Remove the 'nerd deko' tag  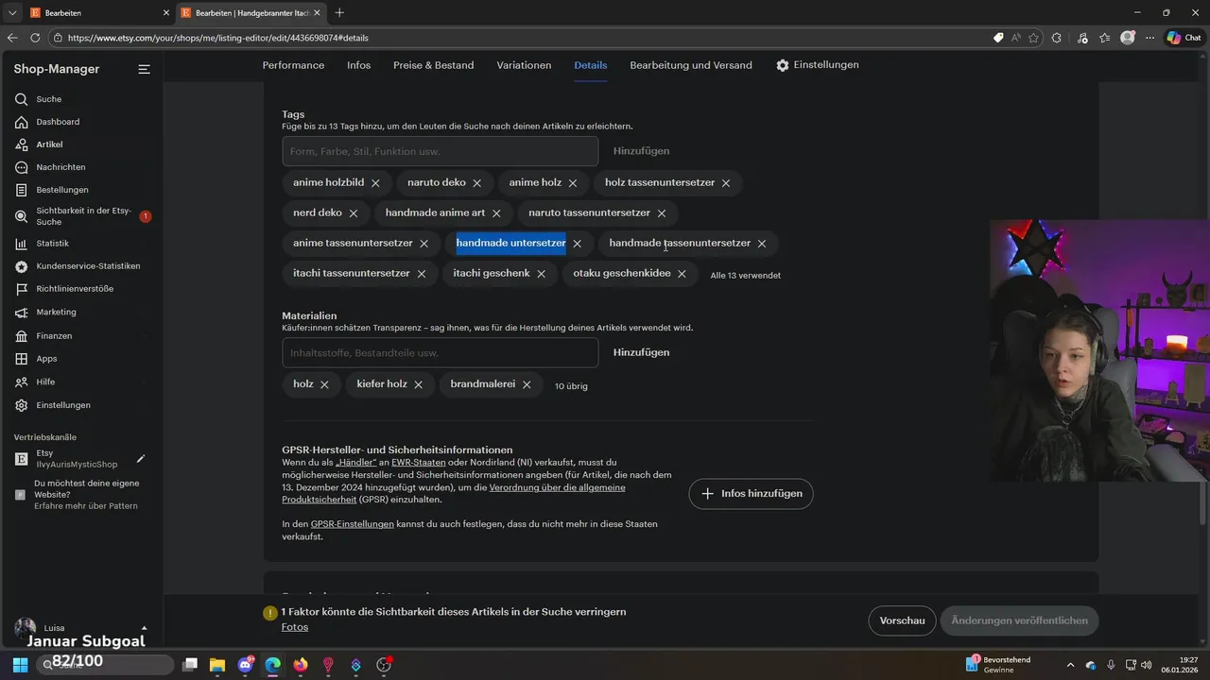(354, 213)
